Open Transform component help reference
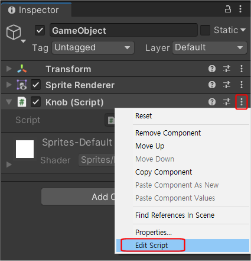 [212, 69]
